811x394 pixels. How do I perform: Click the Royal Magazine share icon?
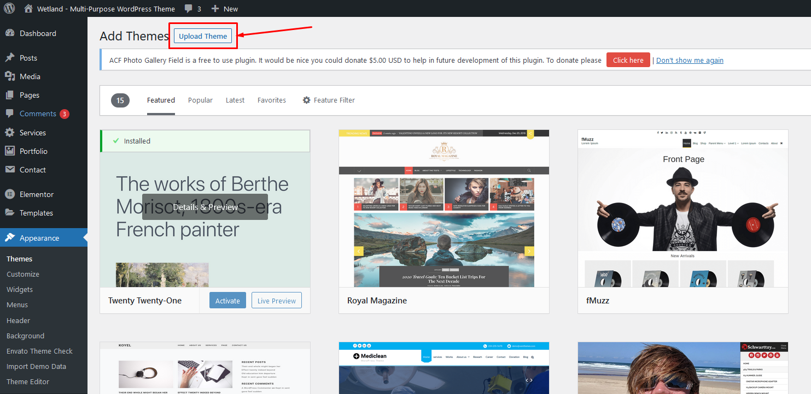tap(530, 134)
